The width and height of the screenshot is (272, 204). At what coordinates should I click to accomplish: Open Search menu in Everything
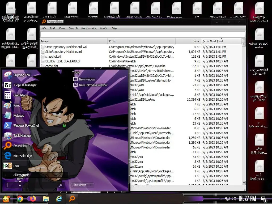[x=73, y=28]
